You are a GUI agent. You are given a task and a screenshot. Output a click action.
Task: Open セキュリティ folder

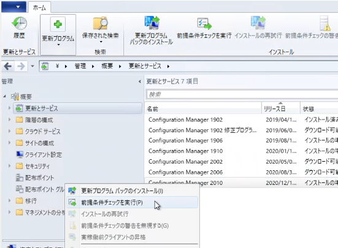click(33, 166)
